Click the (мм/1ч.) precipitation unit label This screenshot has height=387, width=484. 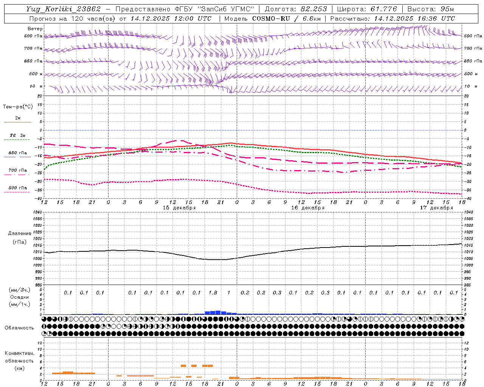click(20, 304)
